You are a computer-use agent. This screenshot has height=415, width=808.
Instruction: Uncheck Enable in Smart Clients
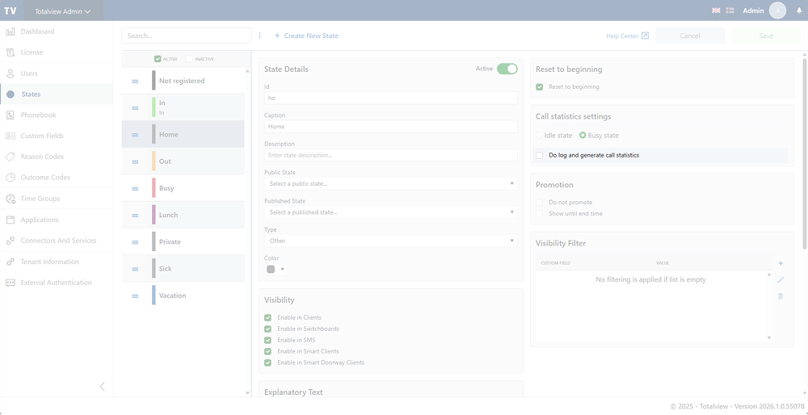click(x=268, y=352)
